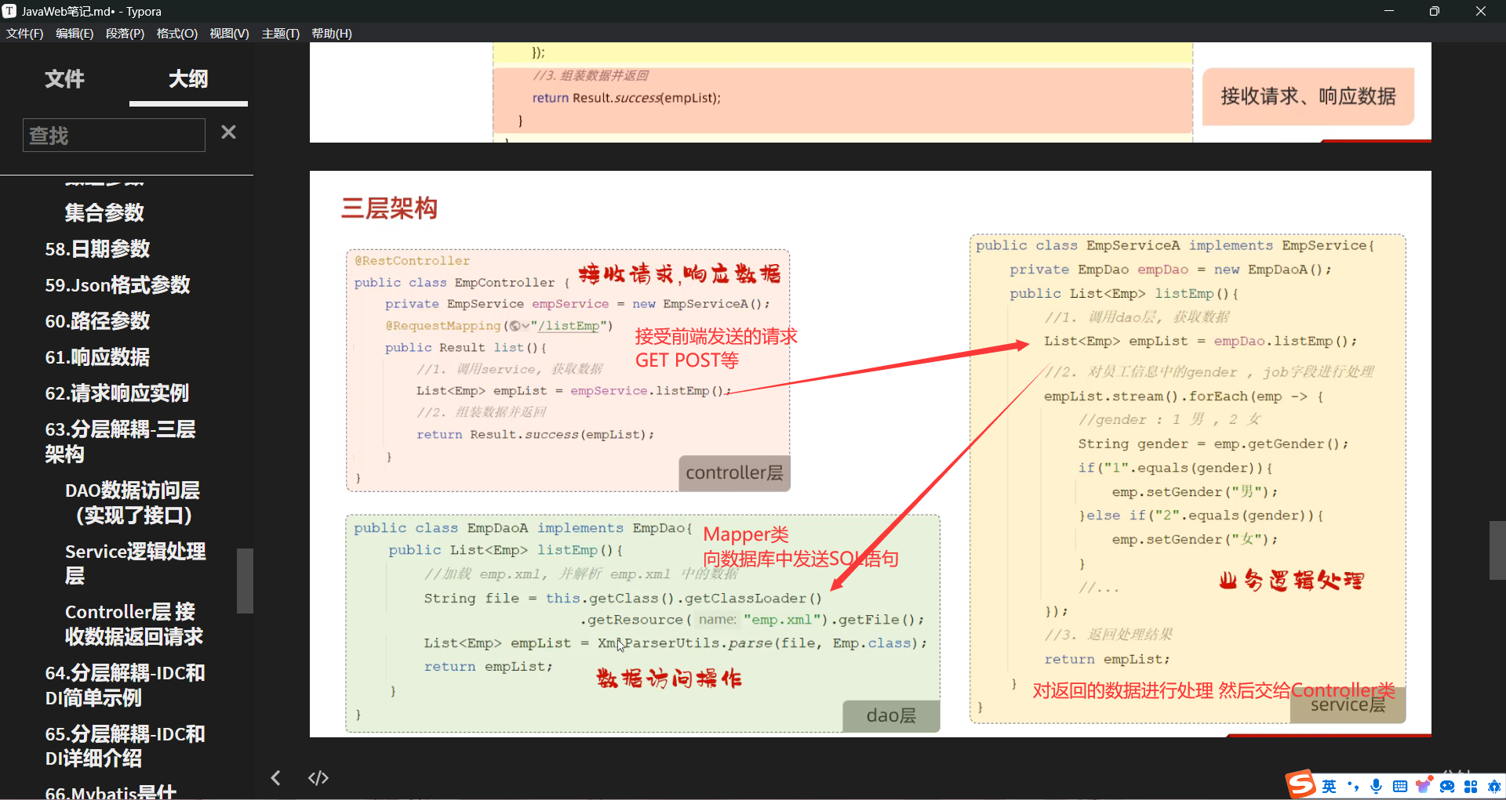Open Sogou skin shirt icon
Image resolution: width=1506 pixels, height=800 pixels.
click(x=1423, y=786)
